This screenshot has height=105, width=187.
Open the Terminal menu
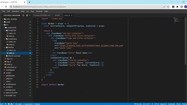39,11
